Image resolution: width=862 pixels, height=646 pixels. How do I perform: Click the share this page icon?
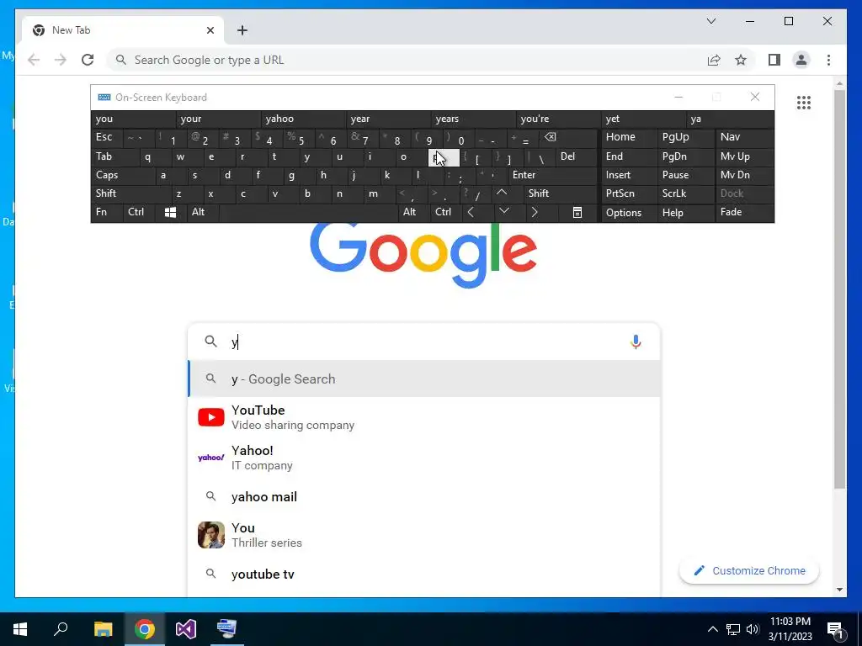714,60
